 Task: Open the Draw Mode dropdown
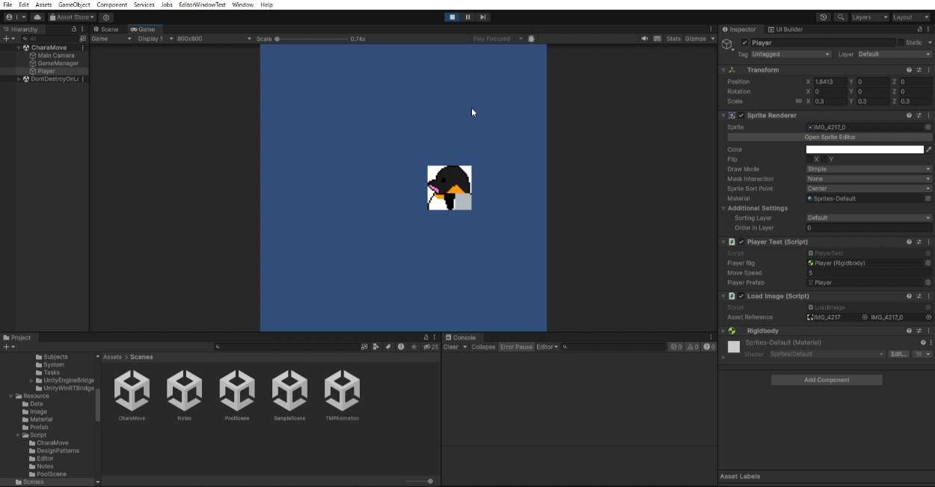point(868,169)
